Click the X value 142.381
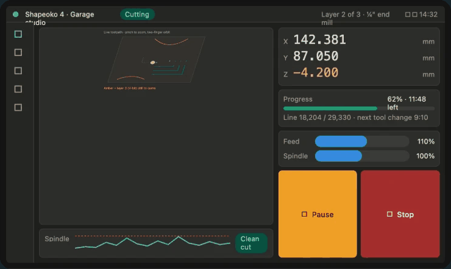The image size is (451, 269). click(x=319, y=40)
